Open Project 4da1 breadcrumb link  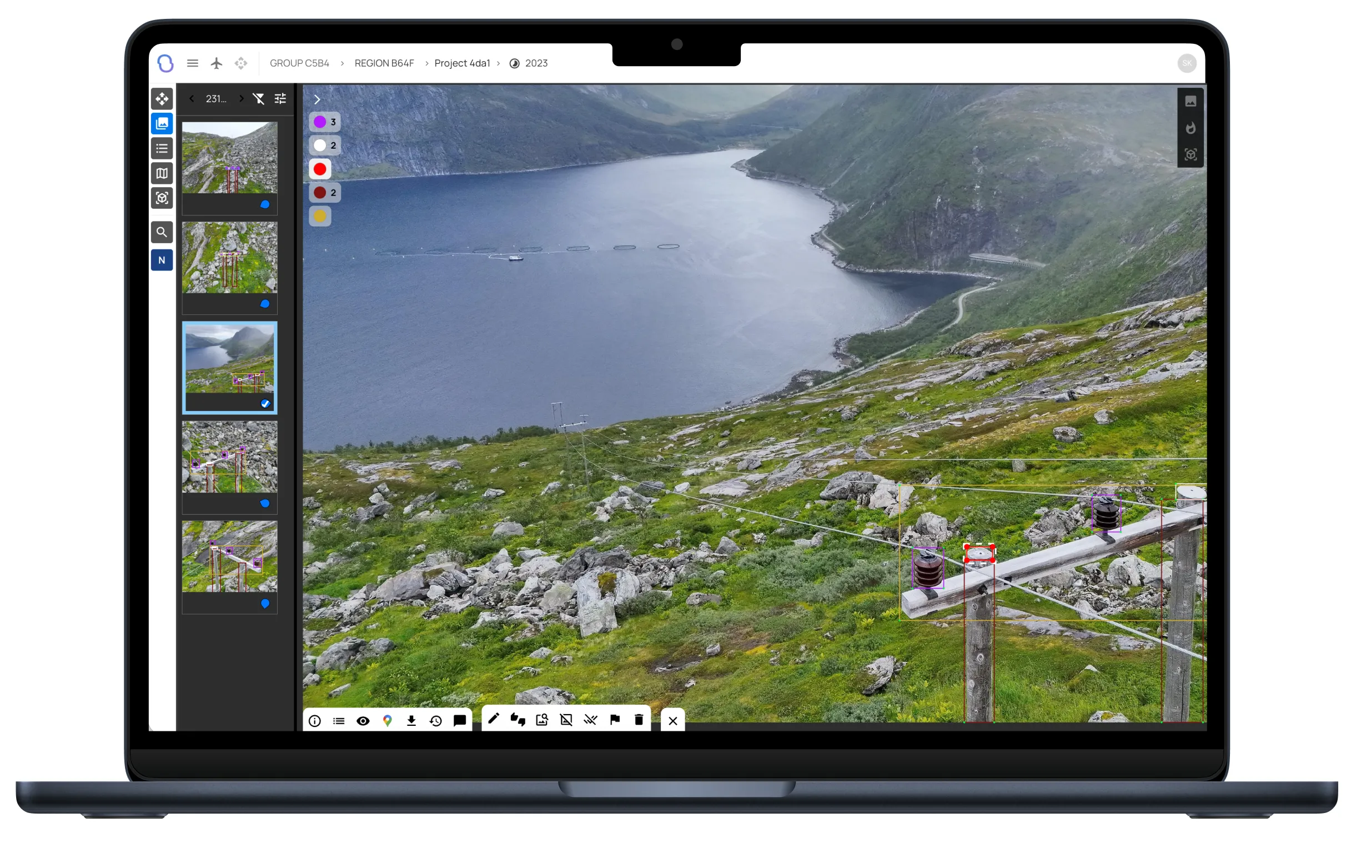(x=462, y=63)
